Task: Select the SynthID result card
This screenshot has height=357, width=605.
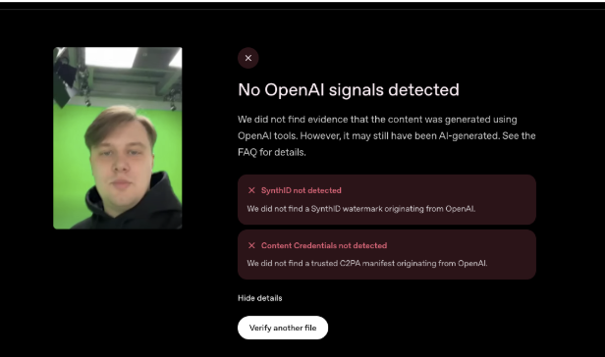Action: pos(387,199)
